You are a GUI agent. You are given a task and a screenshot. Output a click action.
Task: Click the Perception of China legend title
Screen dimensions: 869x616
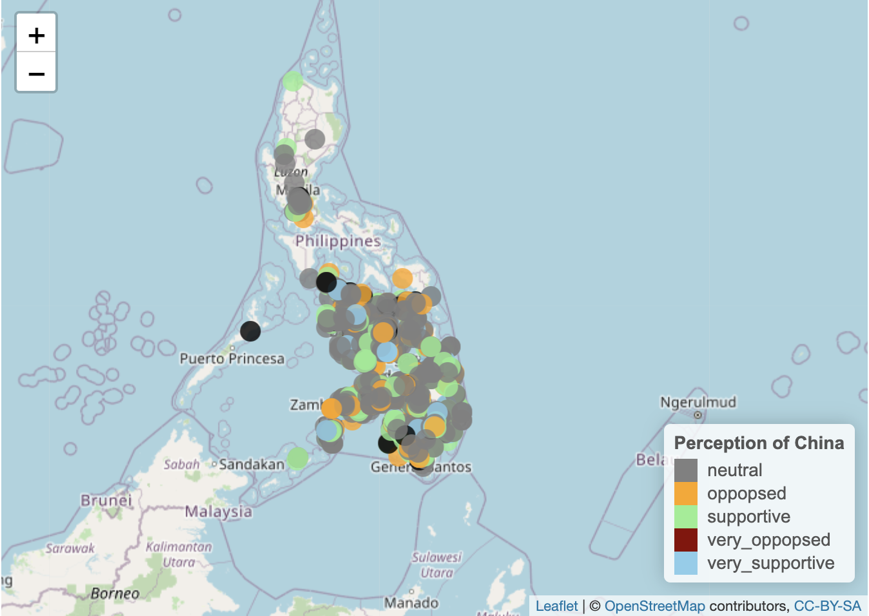pos(759,443)
